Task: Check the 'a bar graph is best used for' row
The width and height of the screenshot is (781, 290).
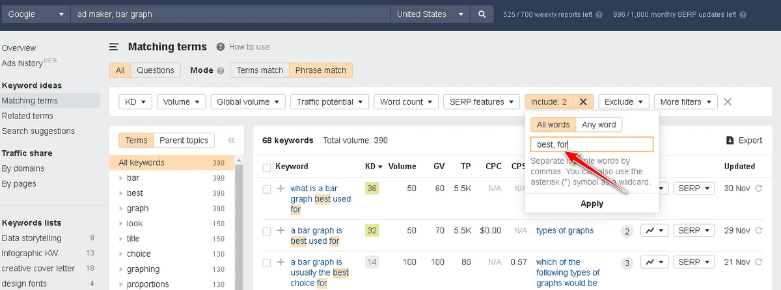Action: click(266, 231)
